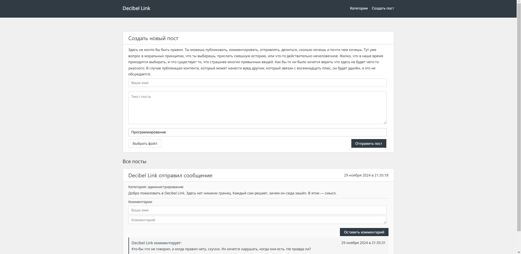Click the comment timestamp 21:35:31
The width and height of the screenshot is (521, 254).
(363, 243)
